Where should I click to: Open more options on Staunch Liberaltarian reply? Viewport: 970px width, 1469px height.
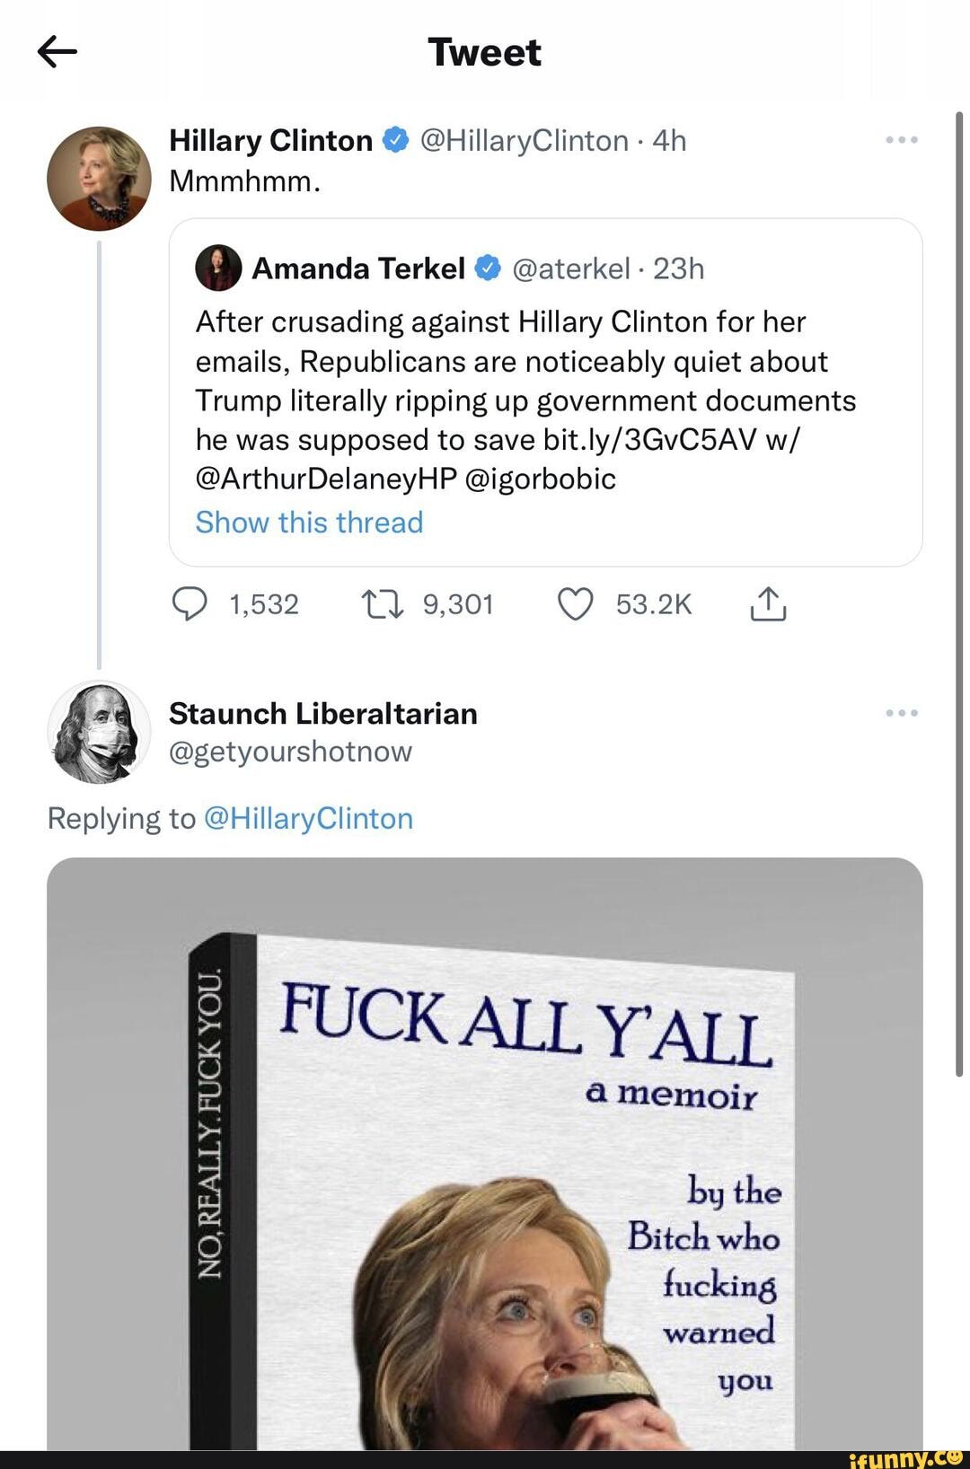(x=901, y=713)
